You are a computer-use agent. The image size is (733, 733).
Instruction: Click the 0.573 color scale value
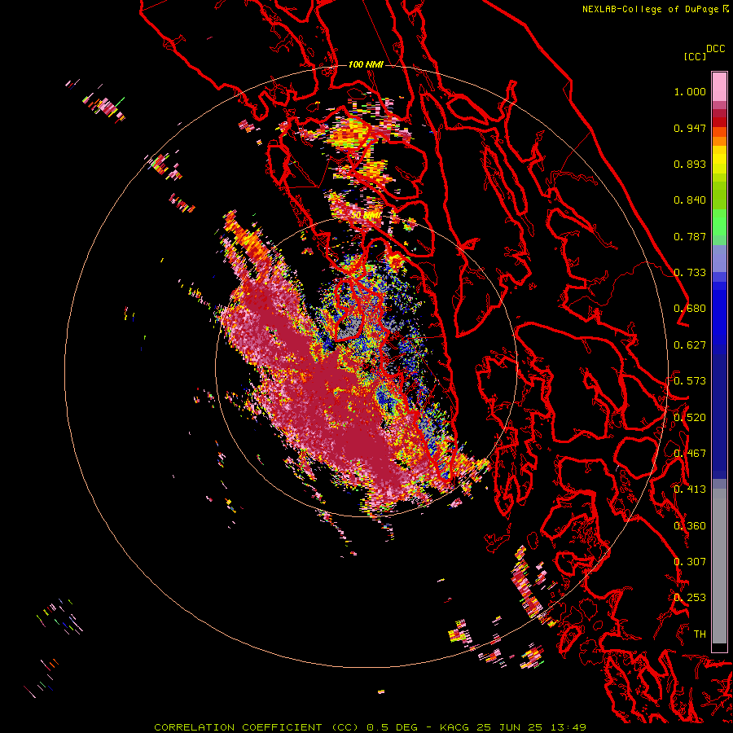[690, 381]
